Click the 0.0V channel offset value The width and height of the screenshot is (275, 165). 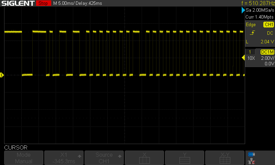click(269, 64)
